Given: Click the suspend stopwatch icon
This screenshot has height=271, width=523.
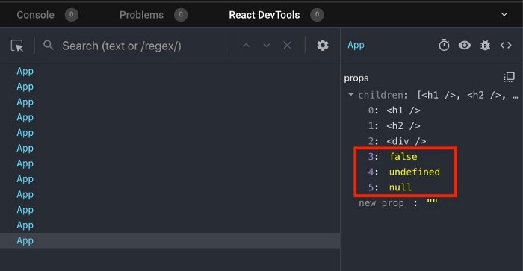Looking at the screenshot, I should point(444,45).
